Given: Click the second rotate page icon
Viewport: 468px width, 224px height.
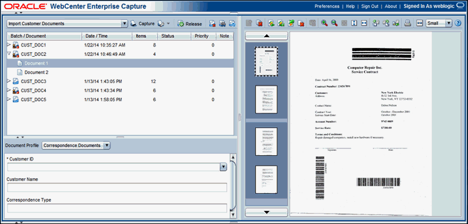Looking at the screenshot, I should coord(386,23).
